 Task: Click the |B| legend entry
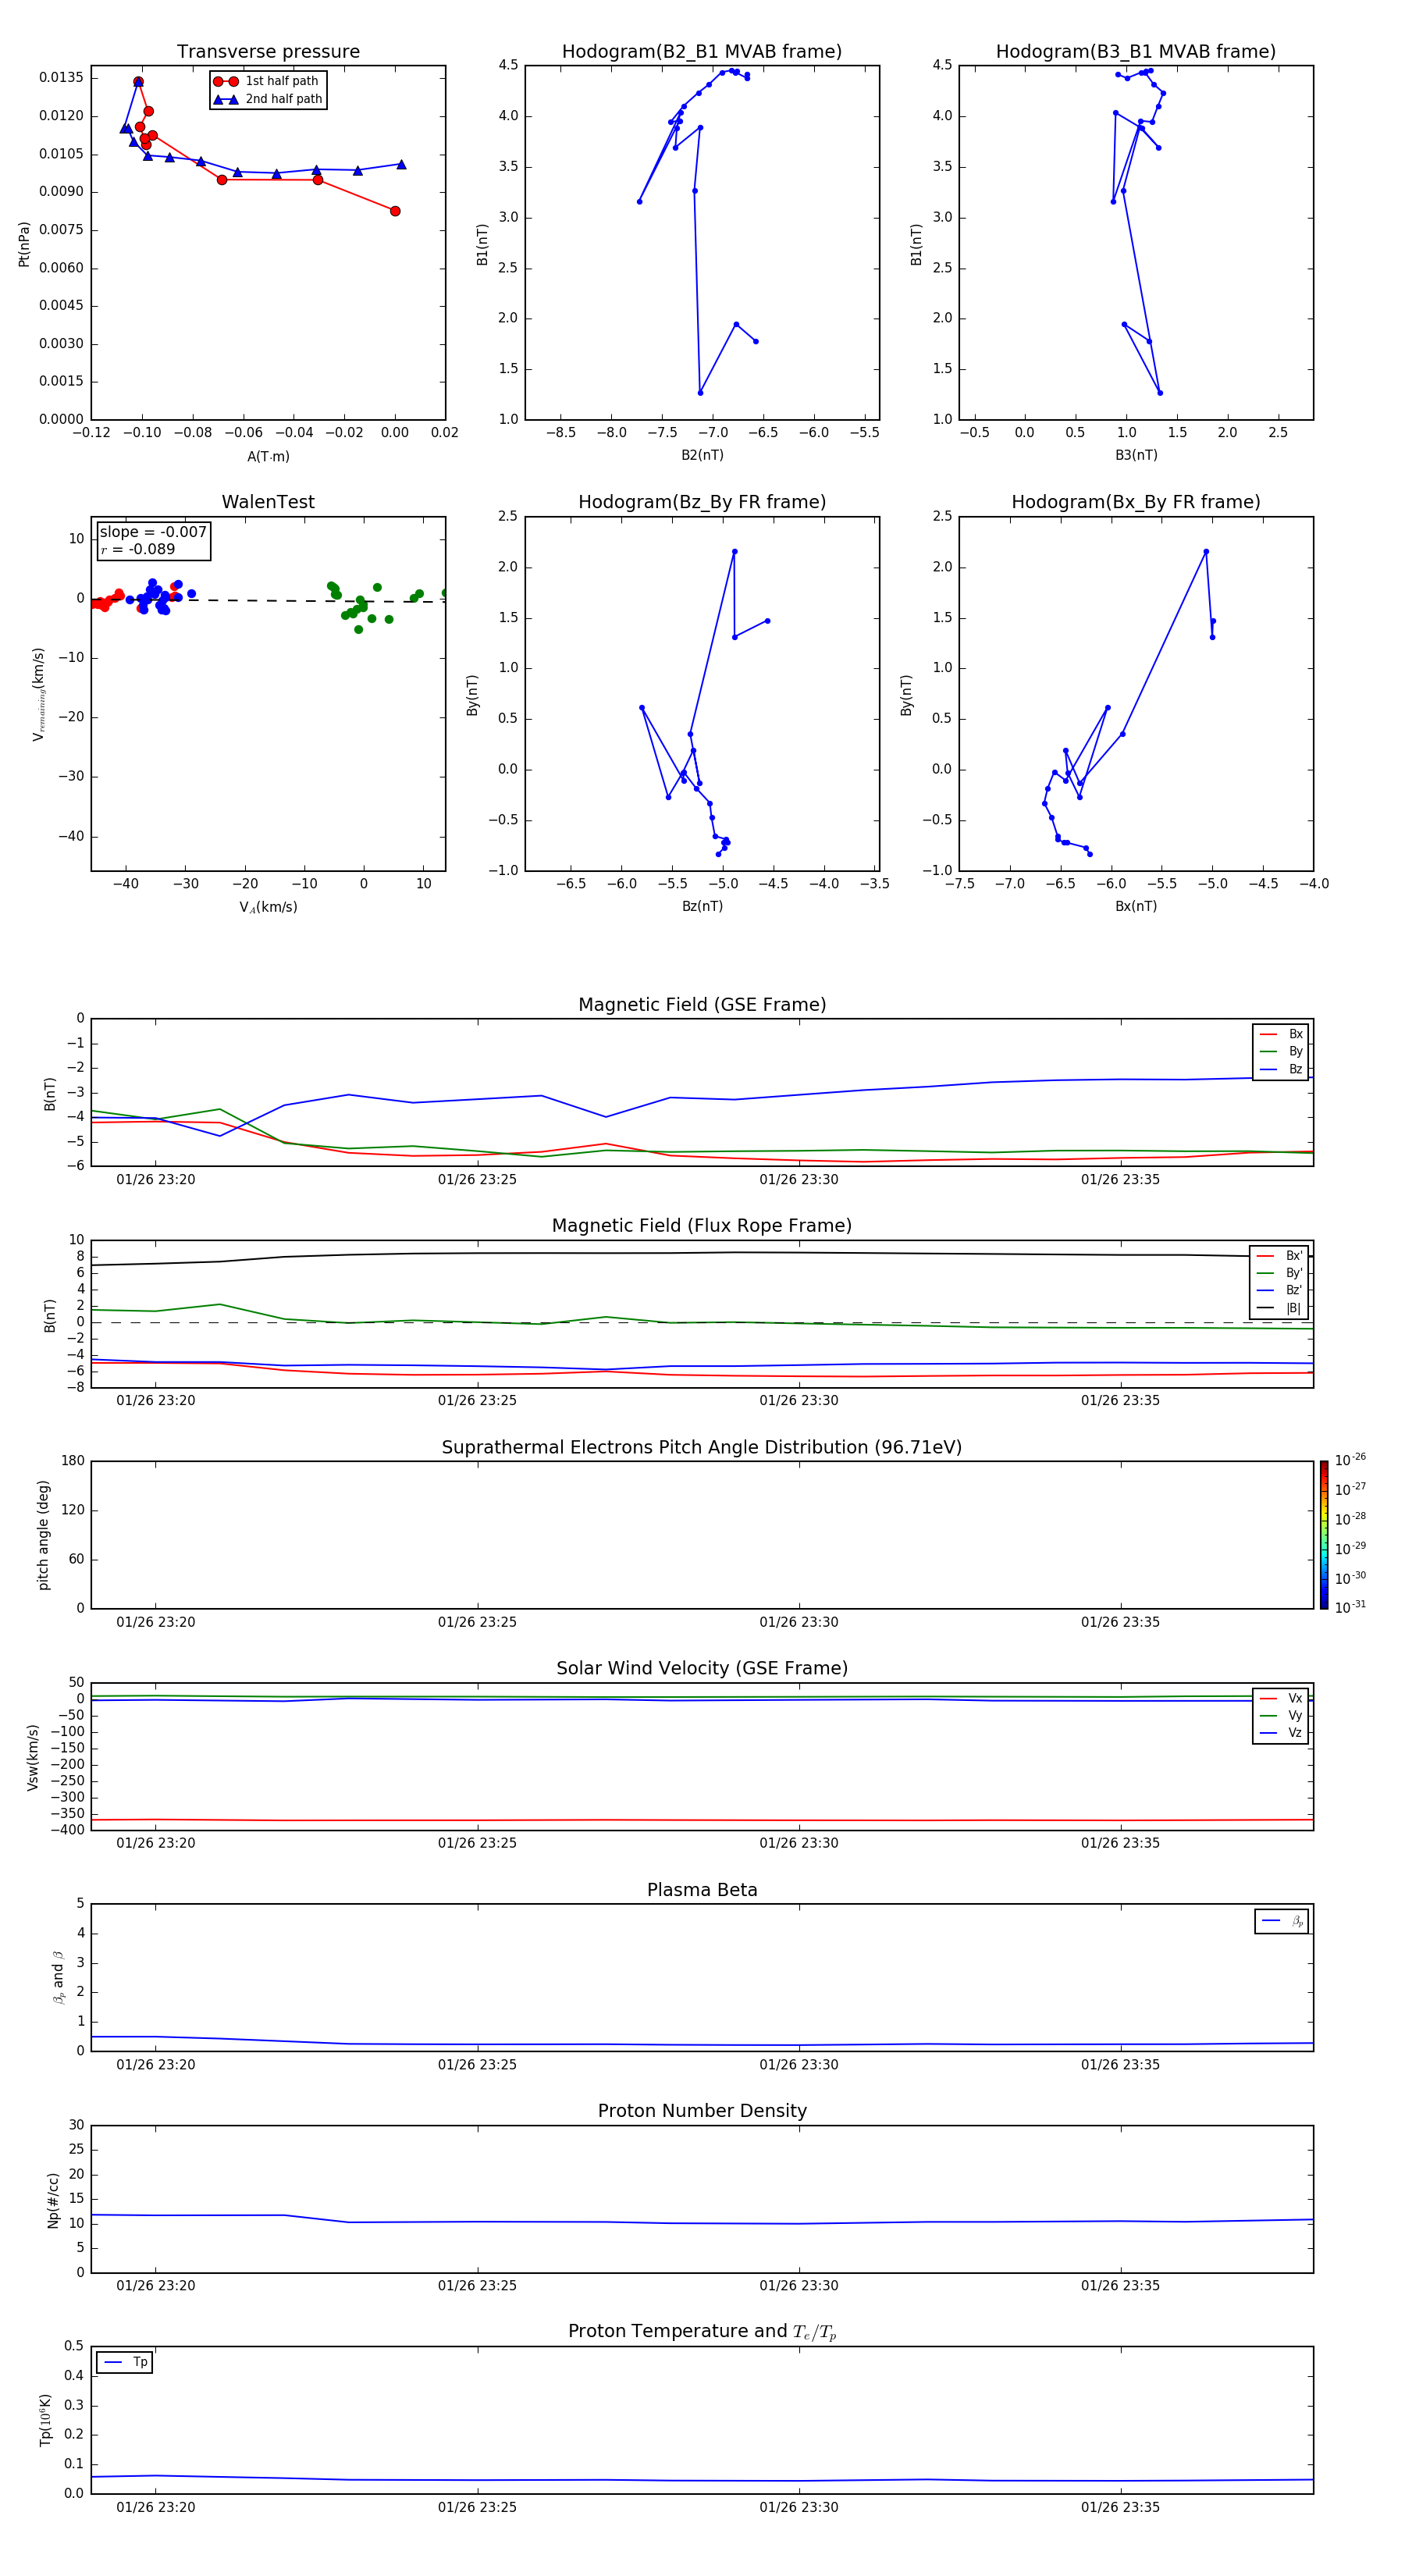coord(1280,1308)
